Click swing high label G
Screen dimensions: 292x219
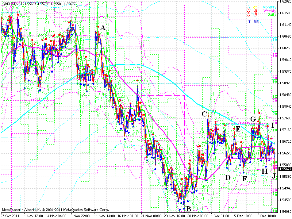pyautogui.click(x=253, y=119)
